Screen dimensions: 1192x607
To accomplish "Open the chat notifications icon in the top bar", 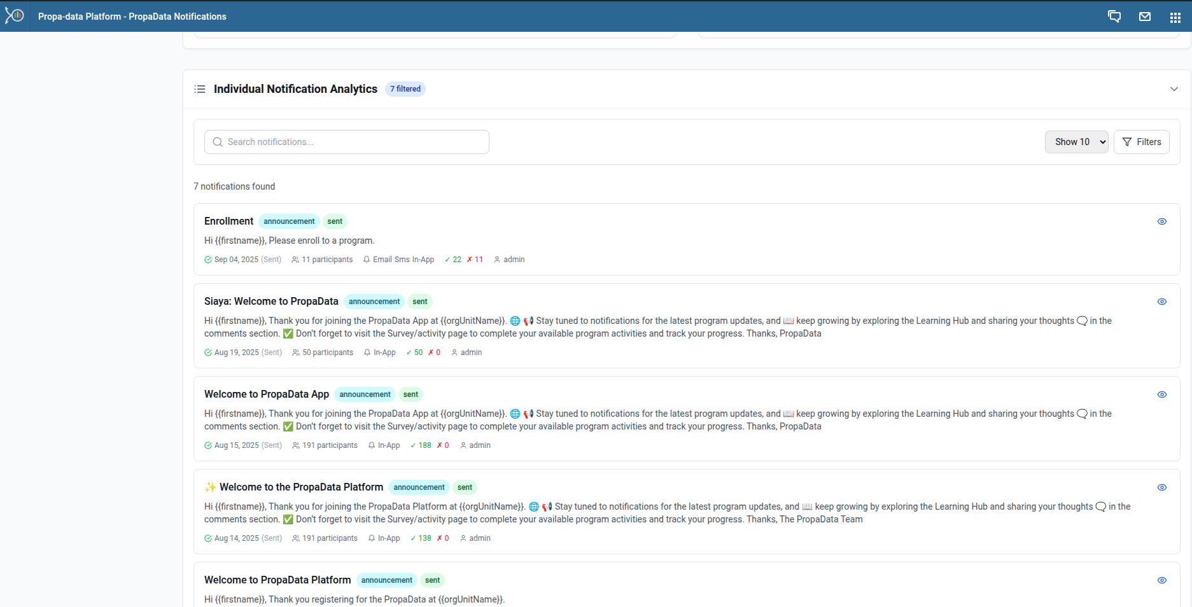I will click(x=1114, y=17).
